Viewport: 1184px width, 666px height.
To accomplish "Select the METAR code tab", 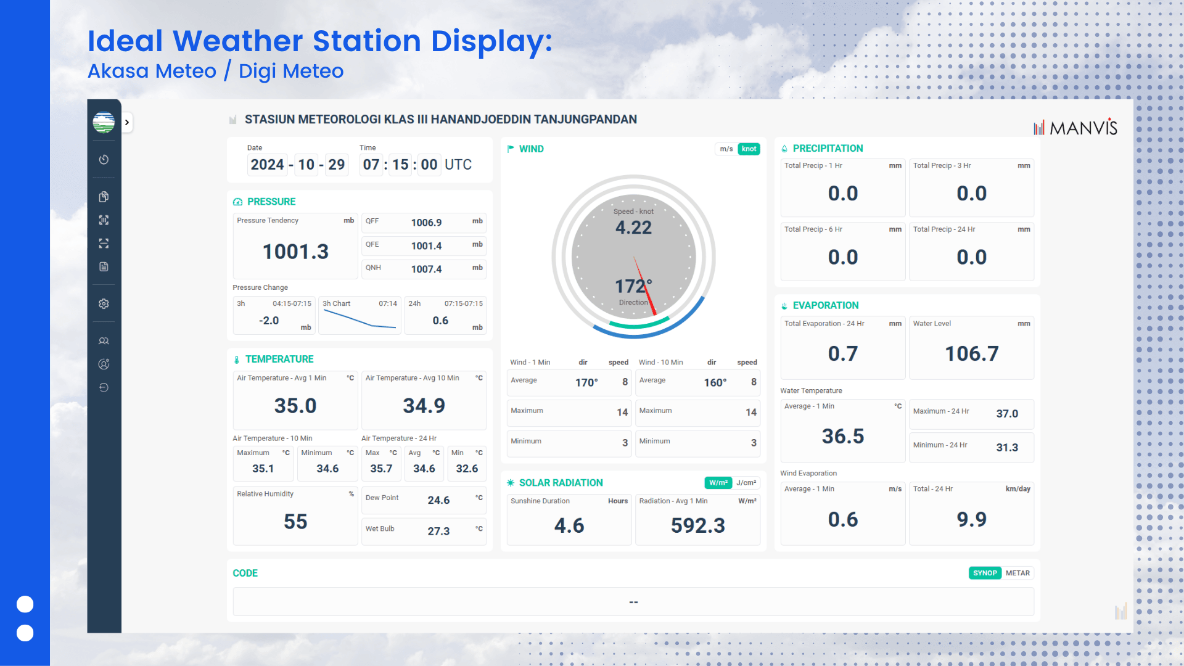I will [1017, 573].
